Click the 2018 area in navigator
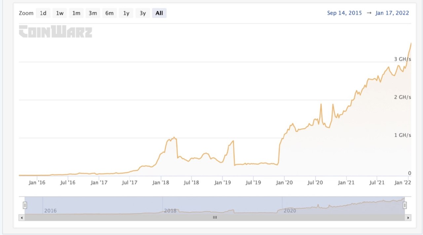The image size is (423, 235). click(171, 211)
